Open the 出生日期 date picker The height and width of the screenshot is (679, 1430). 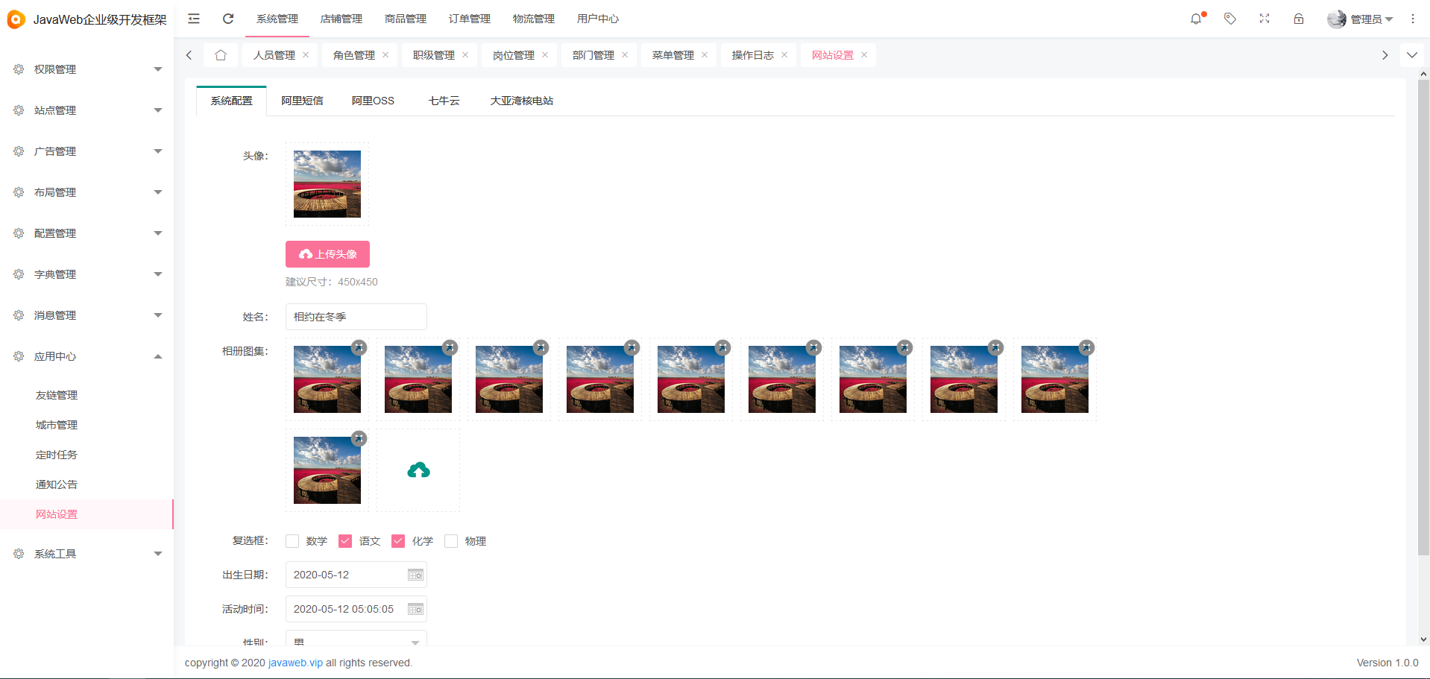[415, 574]
